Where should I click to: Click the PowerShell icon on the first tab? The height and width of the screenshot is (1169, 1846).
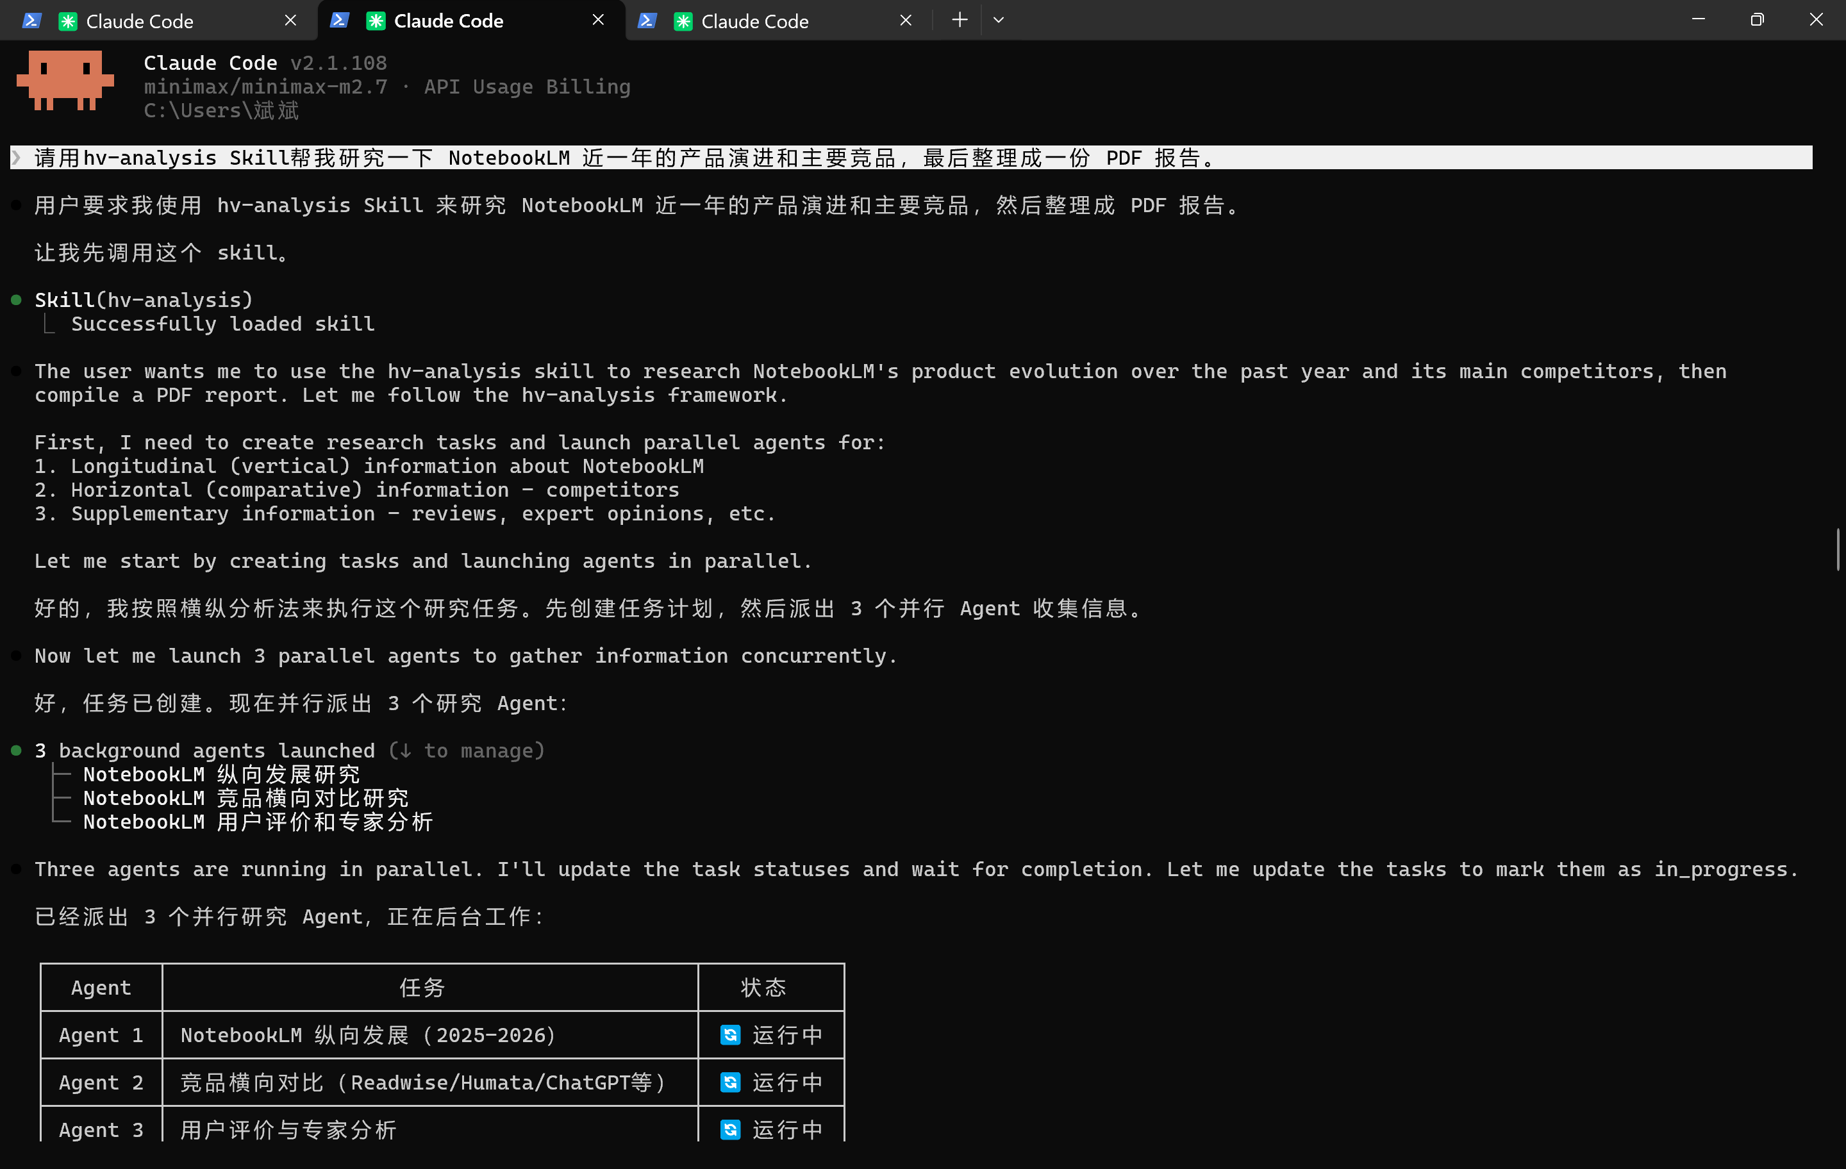point(31,20)
